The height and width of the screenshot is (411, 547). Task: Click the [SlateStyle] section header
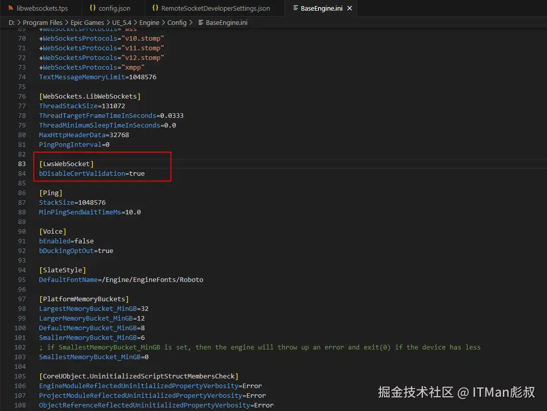(62, 270)
